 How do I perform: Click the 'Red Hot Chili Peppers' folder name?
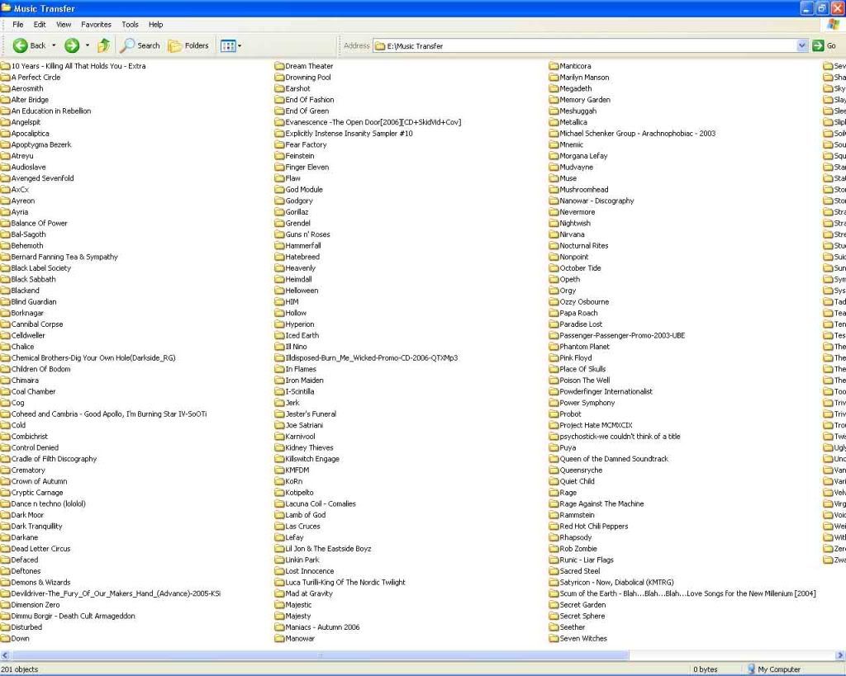pyautogui.click(x=594, y=526)
